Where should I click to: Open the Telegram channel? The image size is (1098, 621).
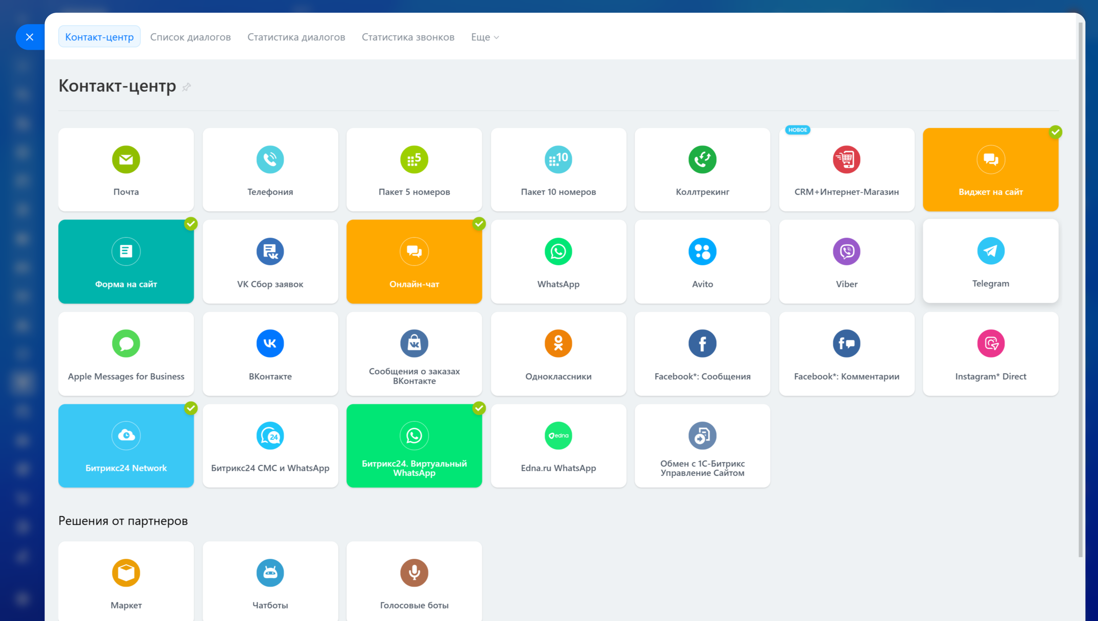coord(991,261)
